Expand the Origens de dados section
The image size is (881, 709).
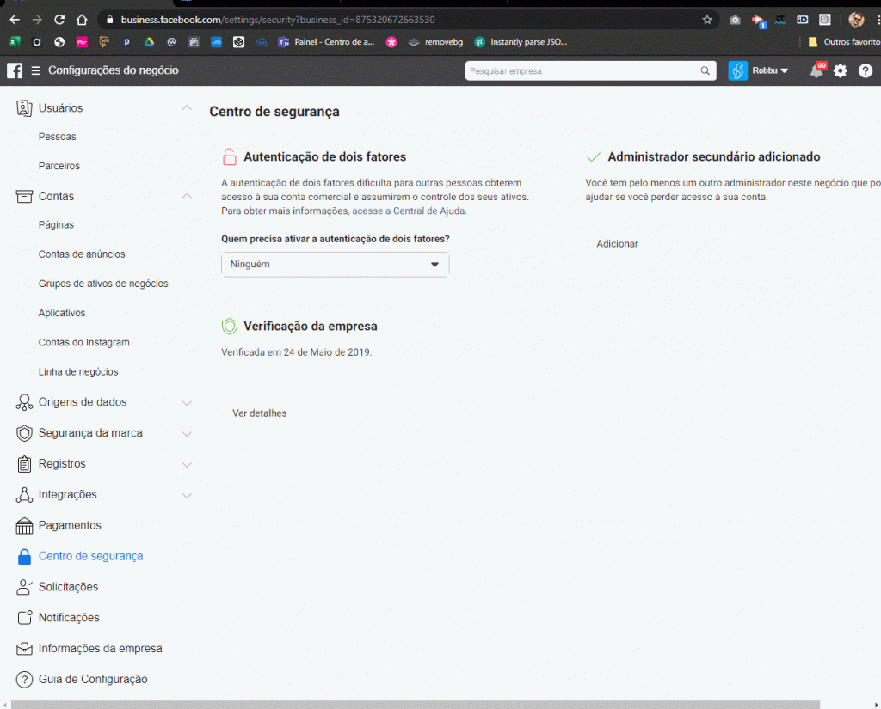(187, 402)
